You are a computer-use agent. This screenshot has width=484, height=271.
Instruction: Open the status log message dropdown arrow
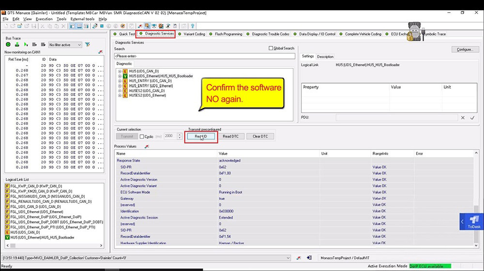pyautogui.click(x=288, y=258)
